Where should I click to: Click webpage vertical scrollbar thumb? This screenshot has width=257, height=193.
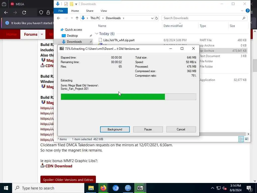(255, 66)
